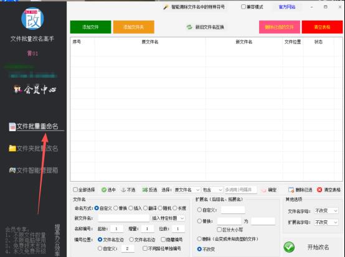This screenshot has width=345, height=257.
Task: Click the red X 清空表格 icon
Action: 319,190
